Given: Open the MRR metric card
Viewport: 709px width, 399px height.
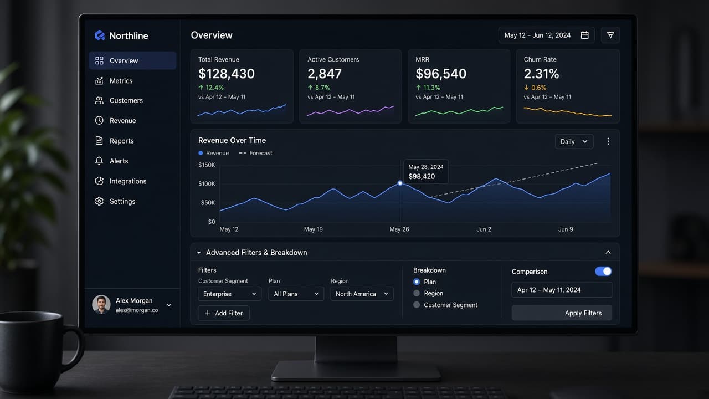Looking at the screenshot, I should coord(459,86).
